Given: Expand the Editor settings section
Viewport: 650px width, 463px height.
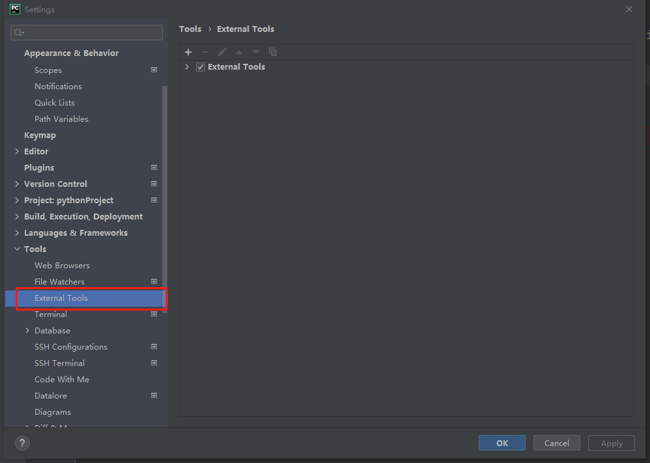Looking at the screenshot, I should tap(17, 151).
